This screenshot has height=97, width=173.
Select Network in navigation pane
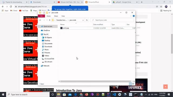pyautogui.click(x=46, y=66)
